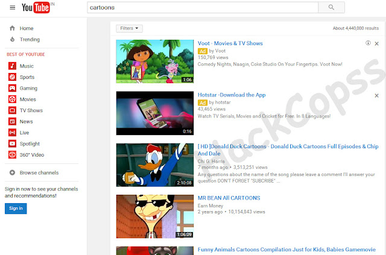Open Donald Duck Cartoons video title
Viewport: 386px width, 255px height.
click(288, 150)
